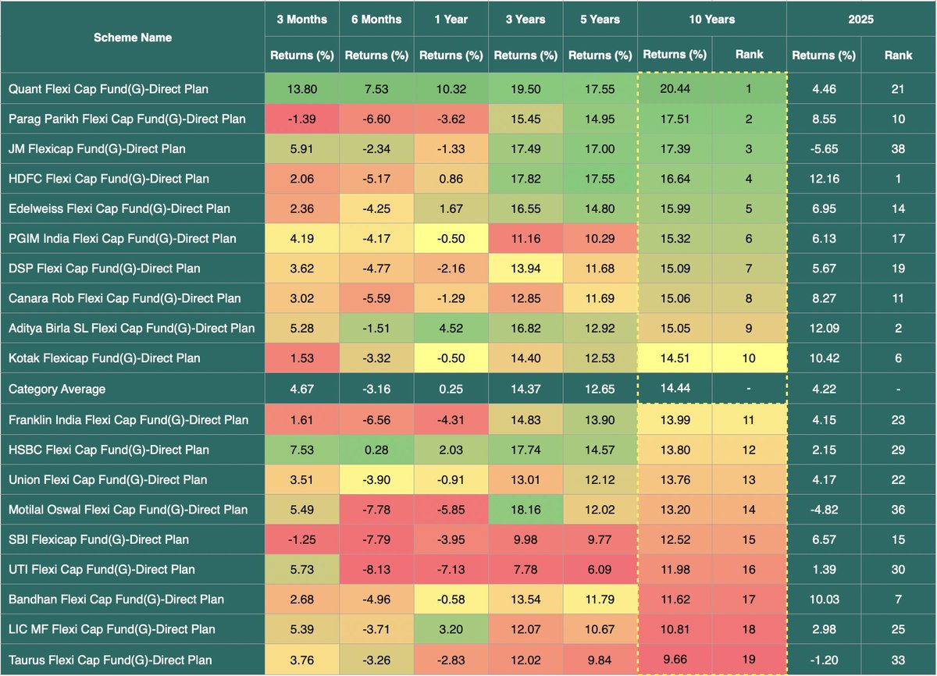Select Canara Rob's 10 Years return "15.06"

[675, 298]
